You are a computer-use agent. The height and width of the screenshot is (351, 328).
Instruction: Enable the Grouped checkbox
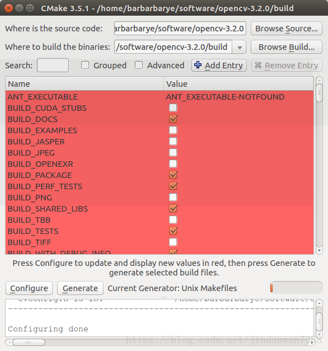click(x=85, y=65)
